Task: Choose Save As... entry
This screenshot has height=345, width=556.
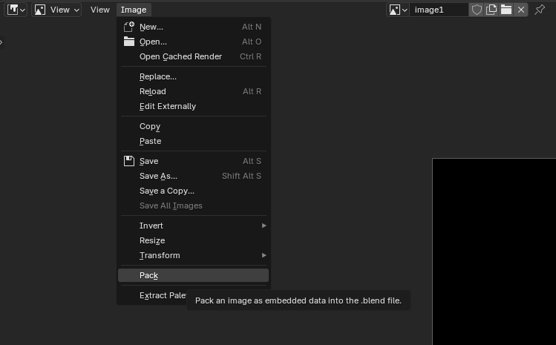Action: (x=193, y=176)
